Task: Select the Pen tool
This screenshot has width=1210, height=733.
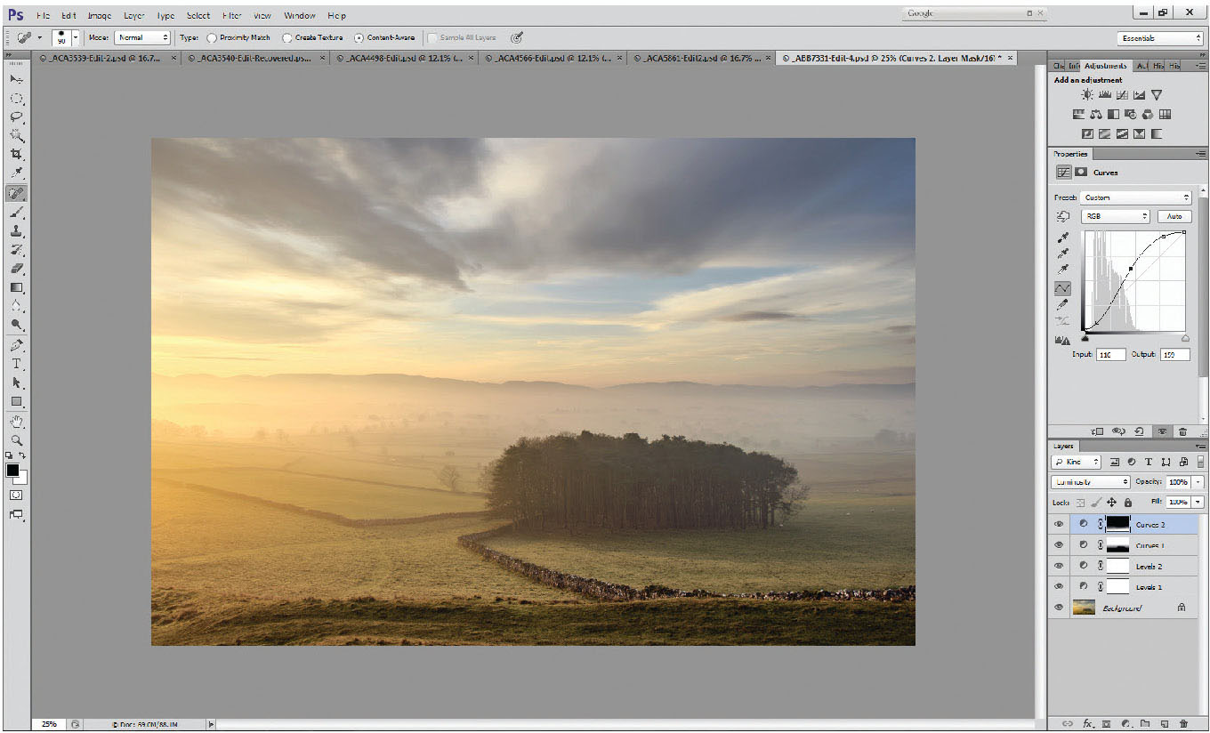Action: point(16,345)
